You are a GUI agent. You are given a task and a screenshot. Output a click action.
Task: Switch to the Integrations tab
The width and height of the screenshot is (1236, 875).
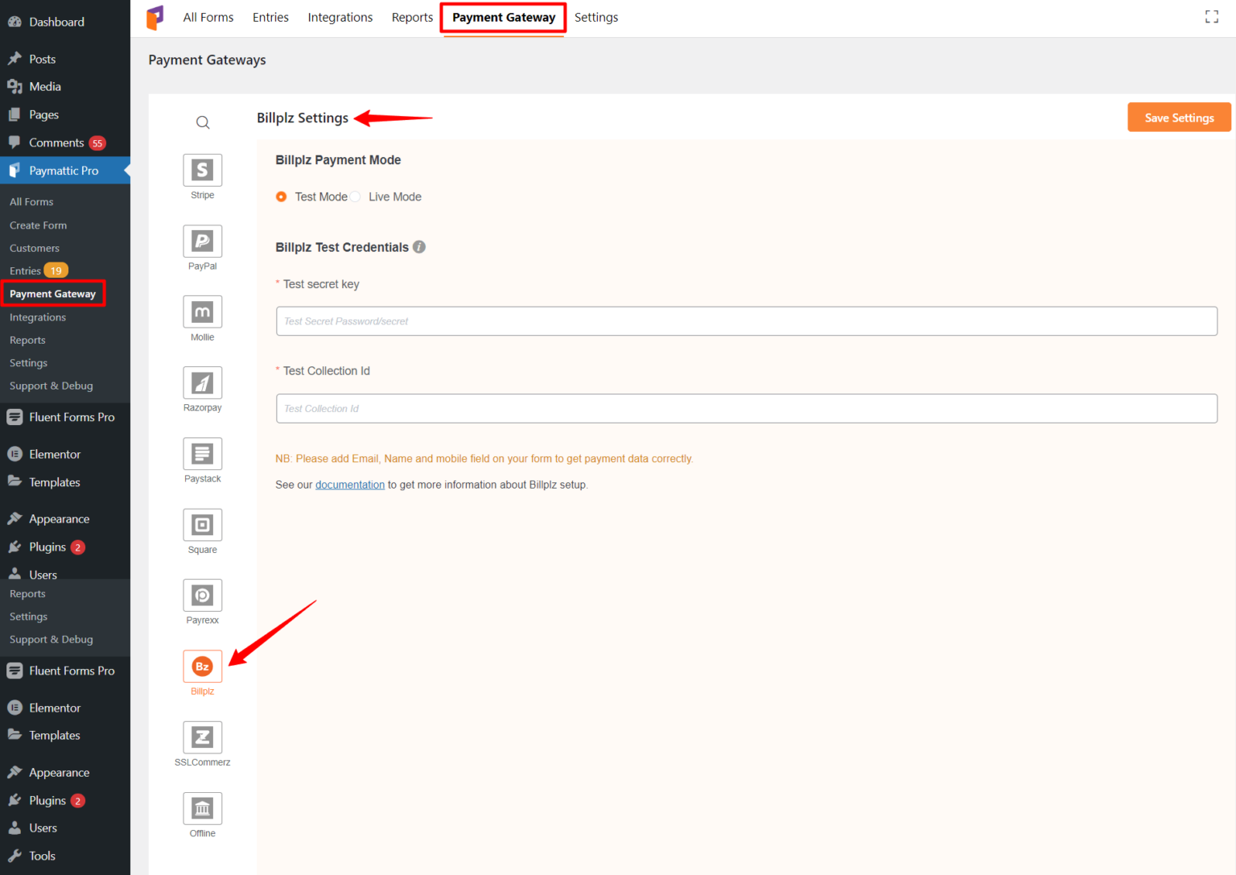tap(340, 17)
